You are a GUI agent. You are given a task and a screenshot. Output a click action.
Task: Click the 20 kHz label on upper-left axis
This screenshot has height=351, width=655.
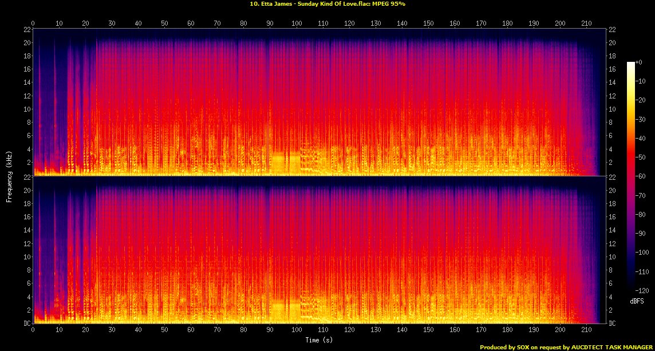pos(26,42)
